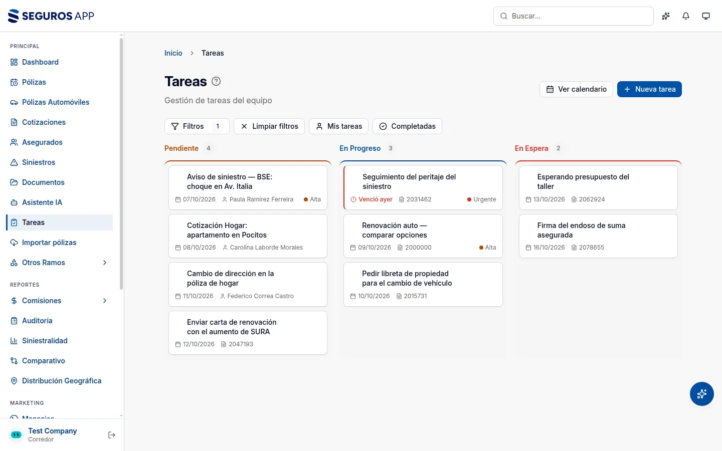The image size is (722, 451).
Task: Open Esperando presupuesto del taller card
Action: coord(598,187)
